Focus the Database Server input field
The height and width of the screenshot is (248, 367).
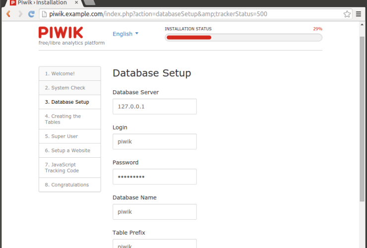pos(154,107)
